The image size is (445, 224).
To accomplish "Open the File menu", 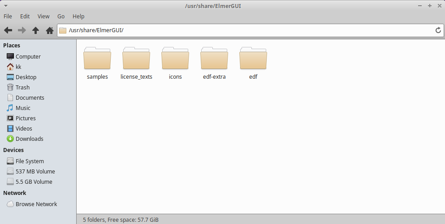I will coord(8,16).
